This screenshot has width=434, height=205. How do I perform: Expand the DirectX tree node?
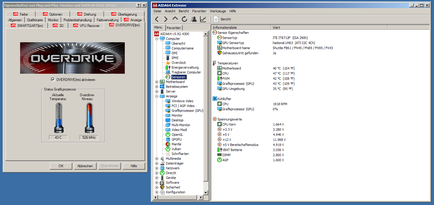tap(157, 173)
